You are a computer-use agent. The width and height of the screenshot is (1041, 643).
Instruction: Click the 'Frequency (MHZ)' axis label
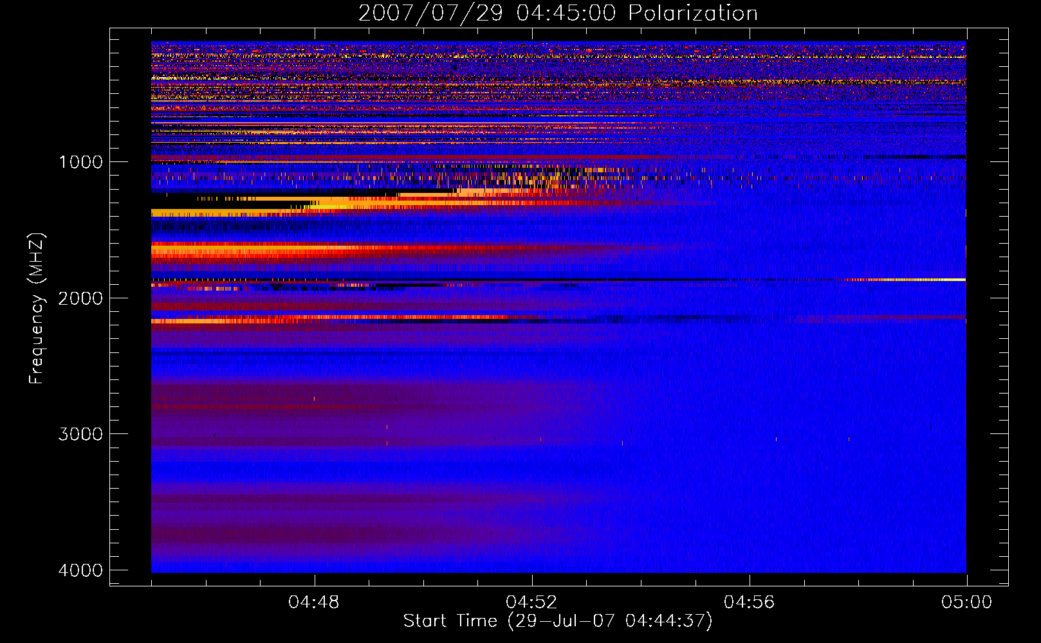(x=37, y=309)
